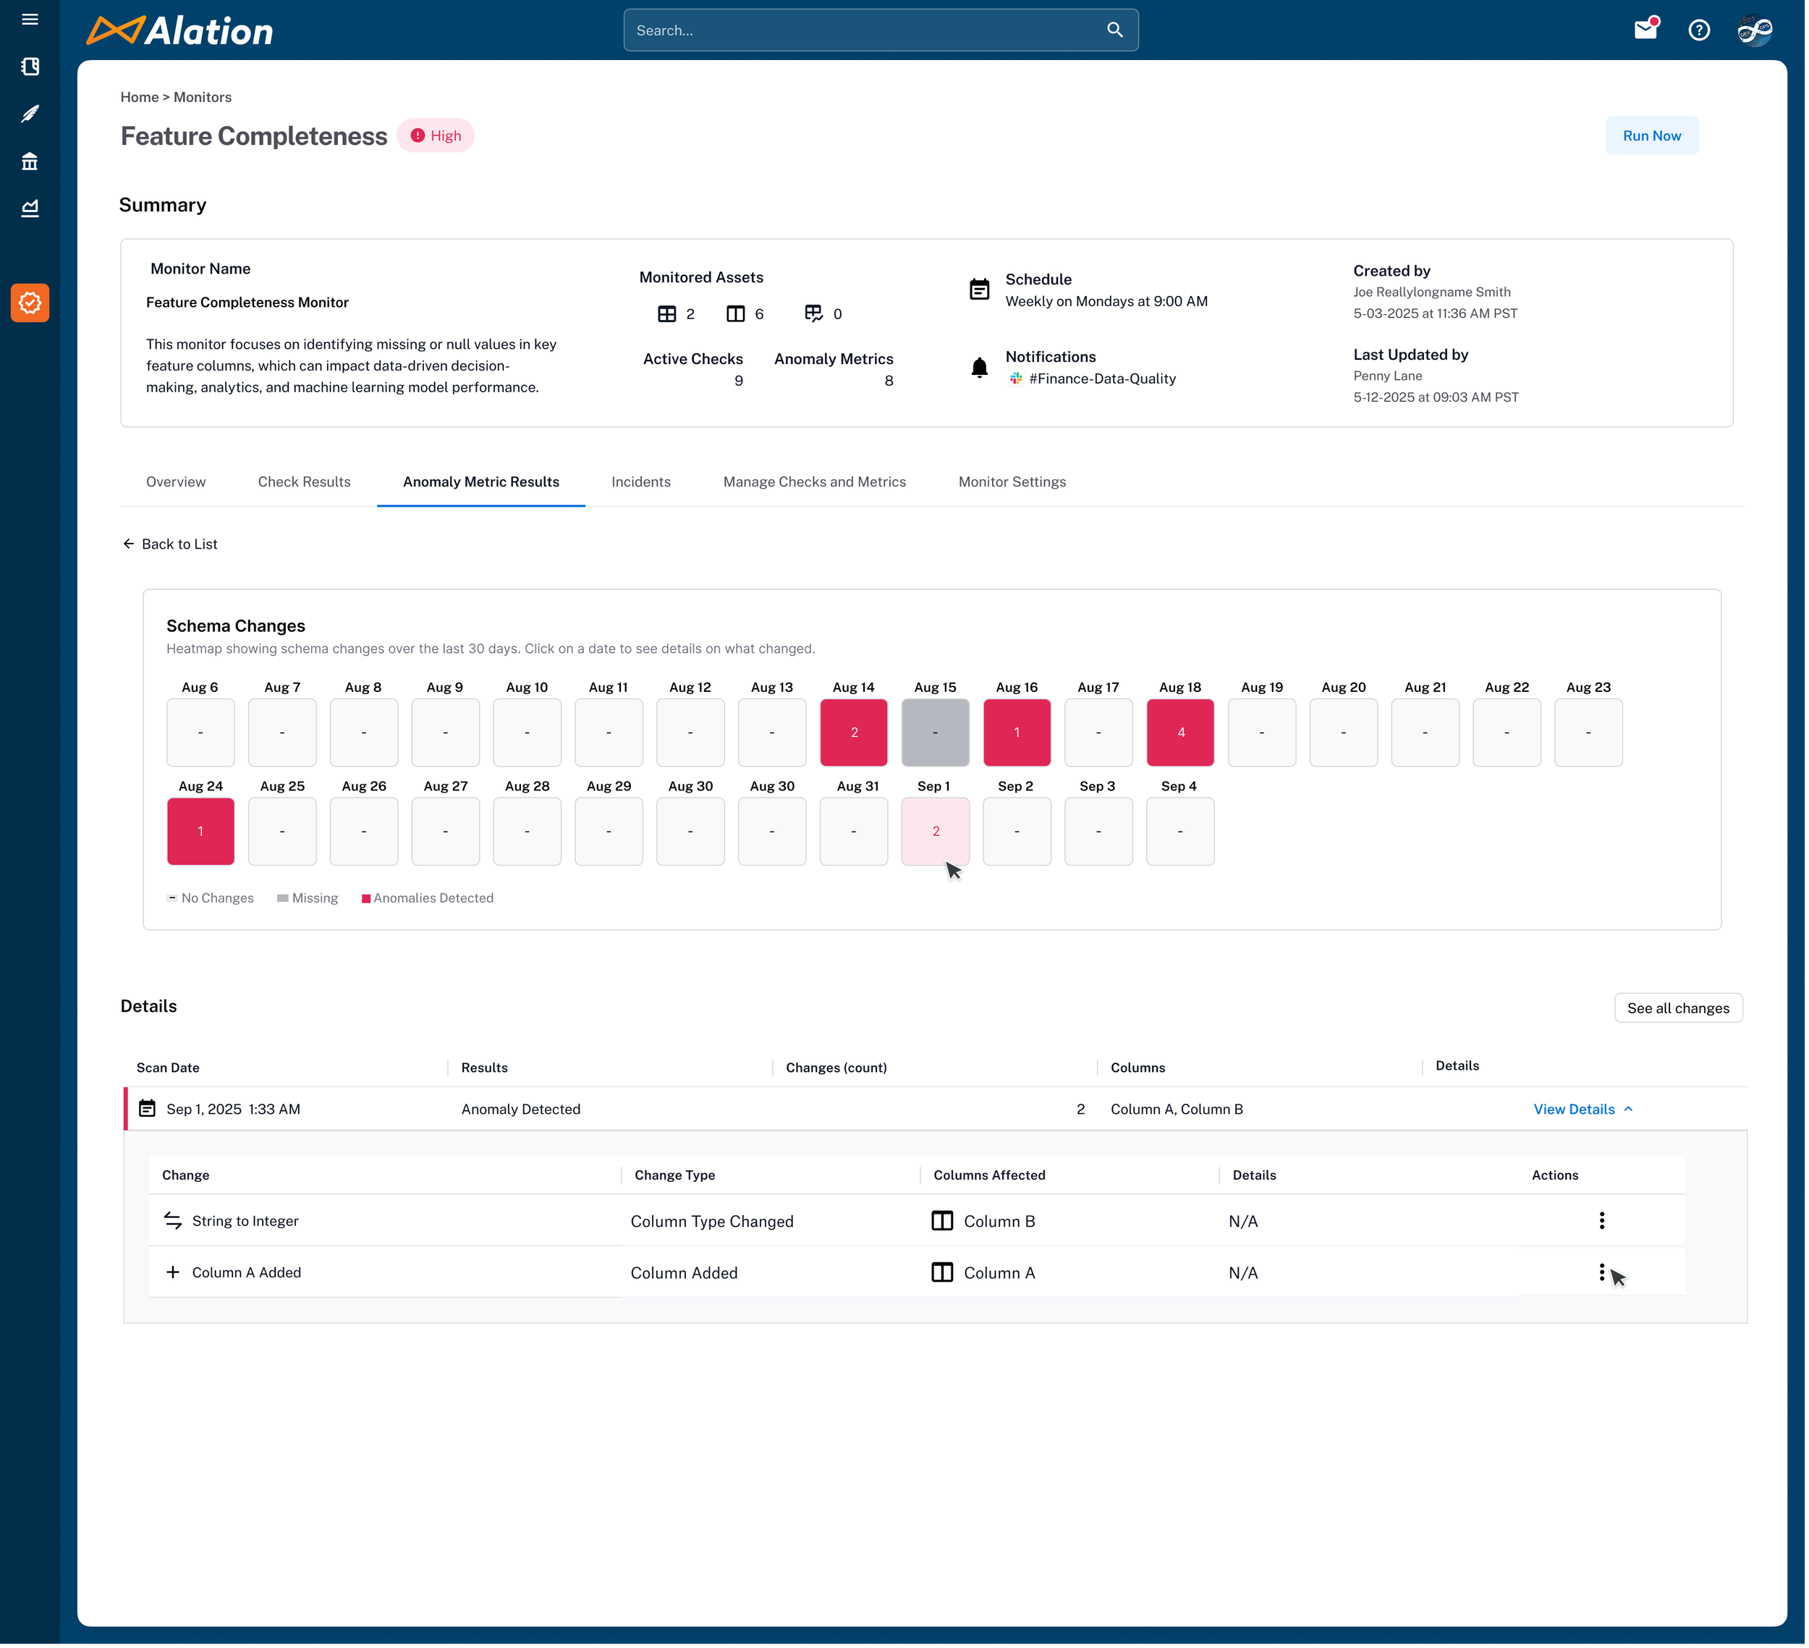The width and height of the screenshot is (1809, 1648).
Task: Click the Run Now button
Action: point(1651,135)
